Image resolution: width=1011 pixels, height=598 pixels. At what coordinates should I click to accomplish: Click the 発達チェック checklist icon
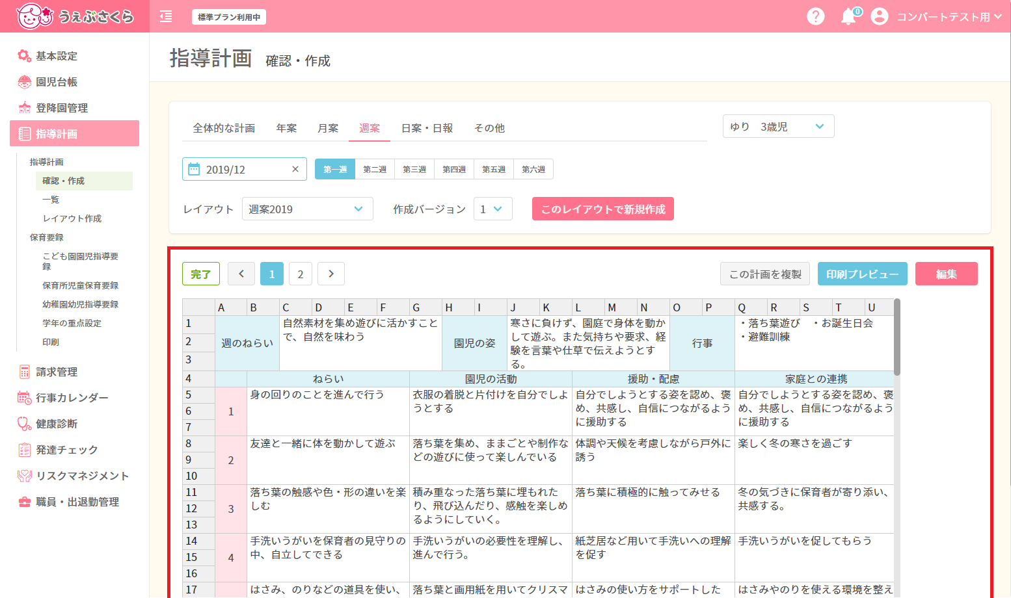(x=24, y=450)
